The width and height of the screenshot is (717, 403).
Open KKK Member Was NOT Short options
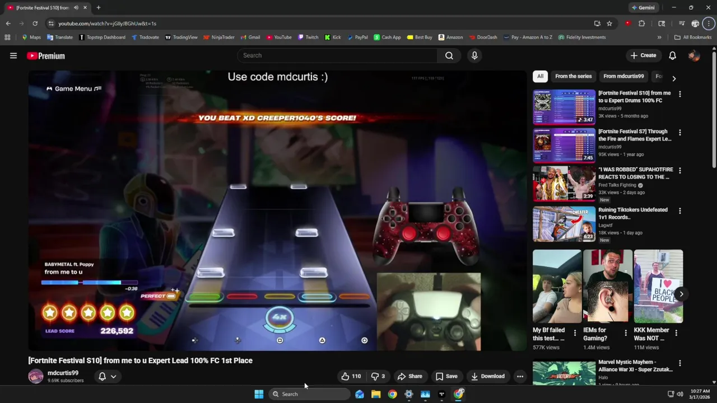[x=676, y=333]
